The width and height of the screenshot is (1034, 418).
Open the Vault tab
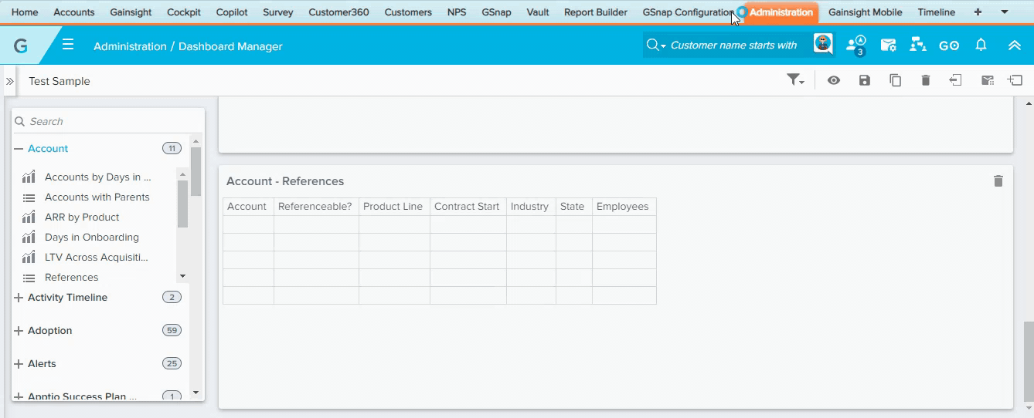tap(538, 12)
